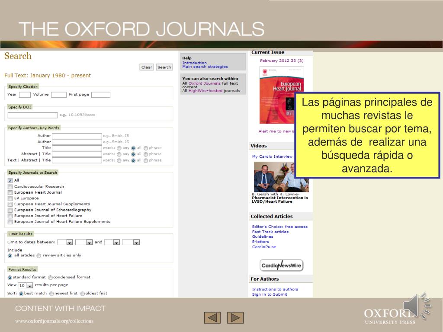Check European Journal of Heart Failure checkbox
443x332 pixels.
(x=10, y=216)
